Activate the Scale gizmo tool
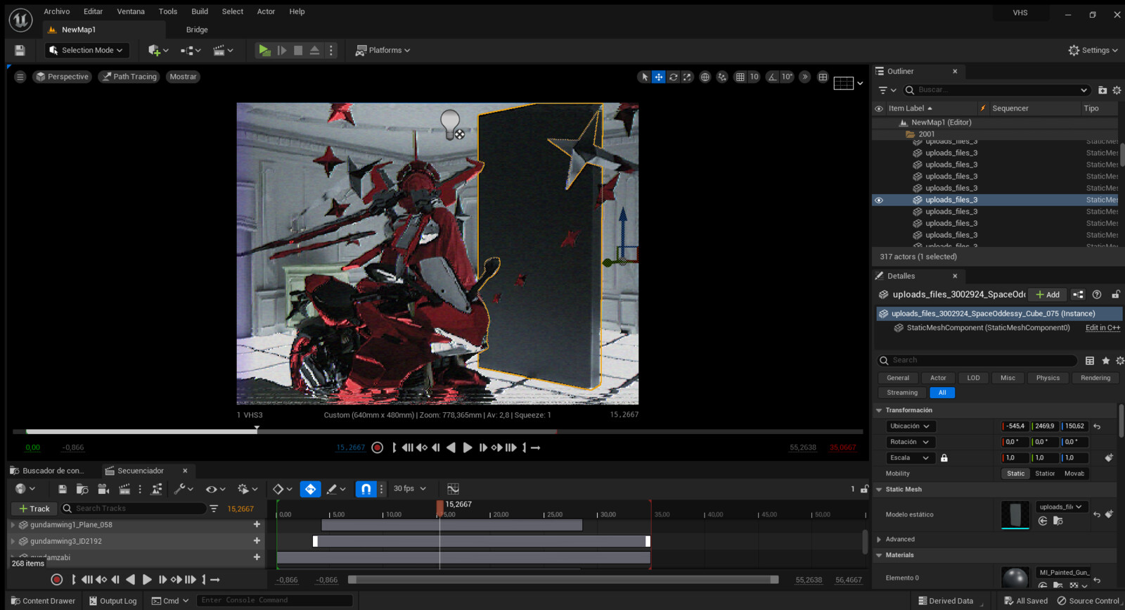The width and height of the screenshot is (1125, 610). click(x=687, y=77)
